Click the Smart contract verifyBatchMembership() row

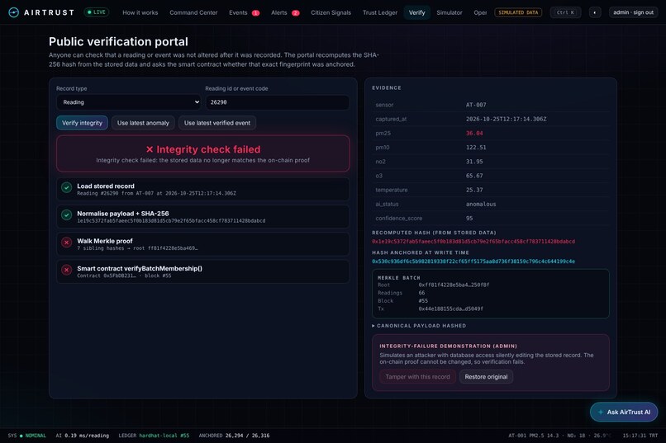[x=203, y=271]
